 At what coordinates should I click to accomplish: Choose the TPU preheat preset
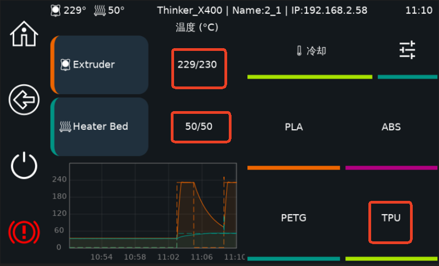click(391, 218)
